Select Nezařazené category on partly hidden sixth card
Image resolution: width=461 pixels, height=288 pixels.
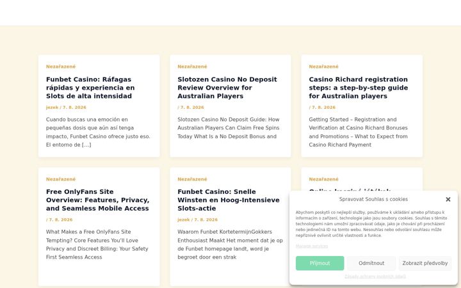(x=324, y=179)
